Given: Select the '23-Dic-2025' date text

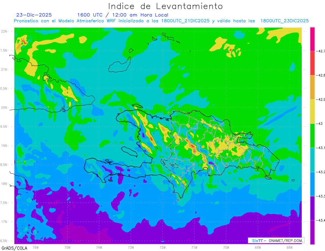Looking at the screenshot, I should [34, 15].
